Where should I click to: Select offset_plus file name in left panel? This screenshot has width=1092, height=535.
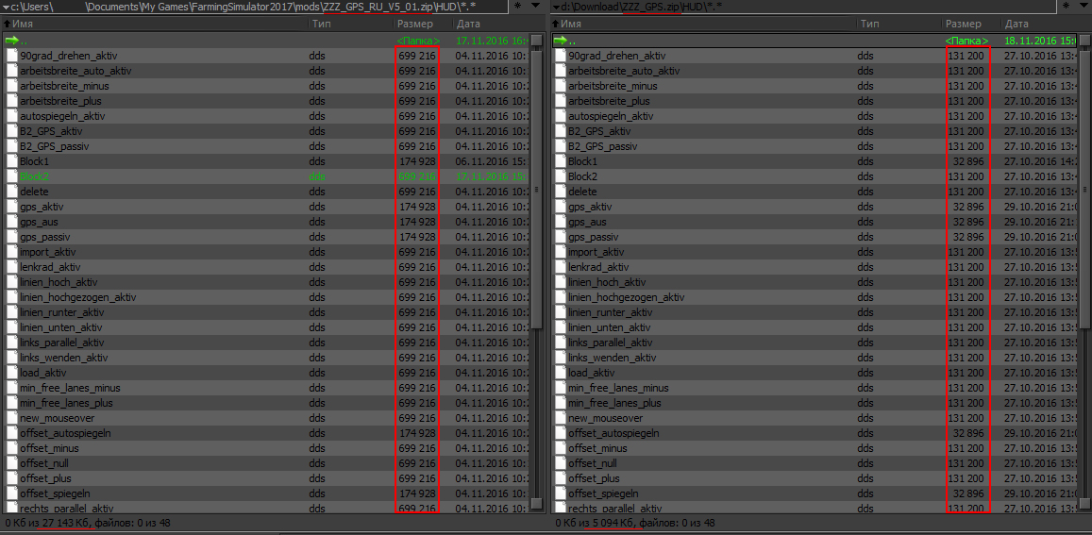46,478
